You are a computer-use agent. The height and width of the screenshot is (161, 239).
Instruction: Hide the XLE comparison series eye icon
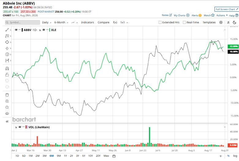click(44, 30)
